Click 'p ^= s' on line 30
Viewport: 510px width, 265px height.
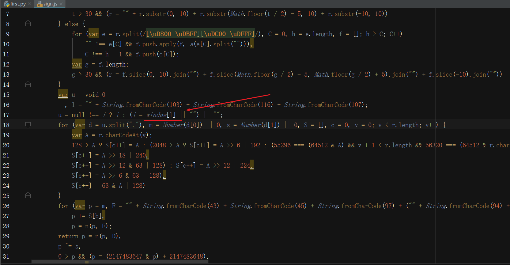68,246
